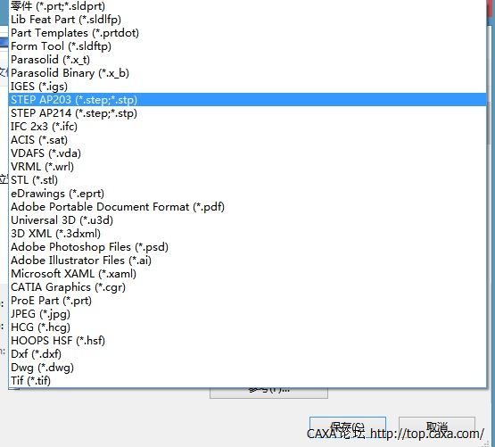495x447 pixels.
Task: Select eDrawings (*.eprt) entry
Action: click(x=248, y=194)
